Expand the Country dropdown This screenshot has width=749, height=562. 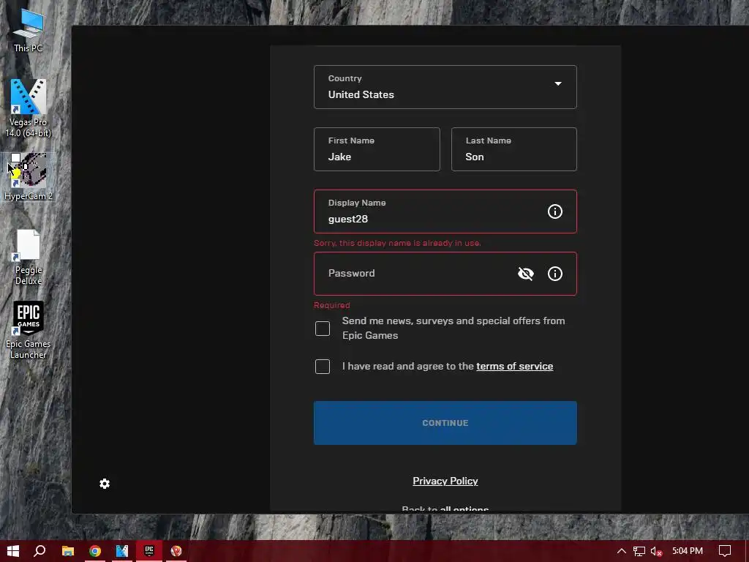pyautogui.click(x=445, y=87)
